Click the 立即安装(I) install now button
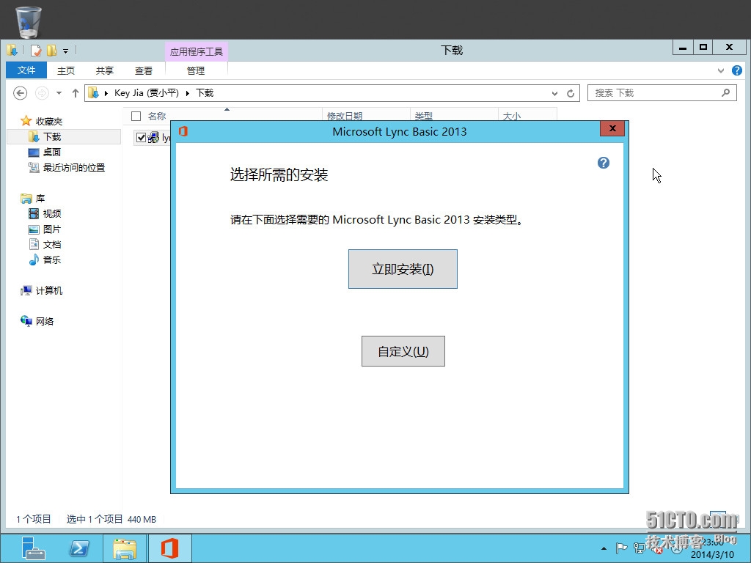The width and height of the screenshot is (751, 563). coord(403,269)
